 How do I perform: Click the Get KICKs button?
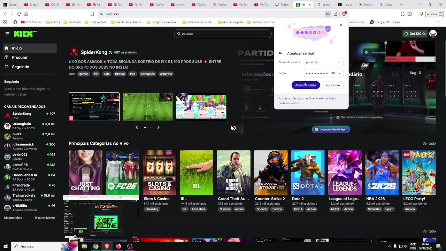tap(415, 34)
